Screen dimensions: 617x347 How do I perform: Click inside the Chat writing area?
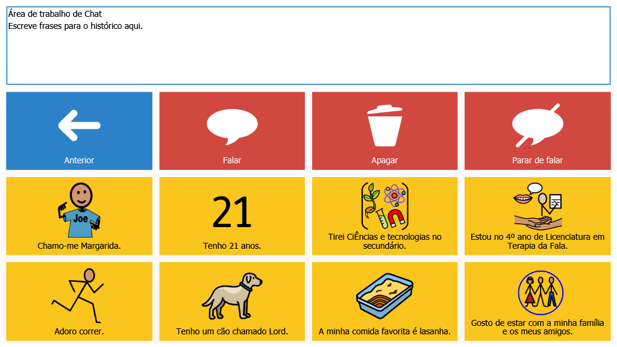click(308, 54)
